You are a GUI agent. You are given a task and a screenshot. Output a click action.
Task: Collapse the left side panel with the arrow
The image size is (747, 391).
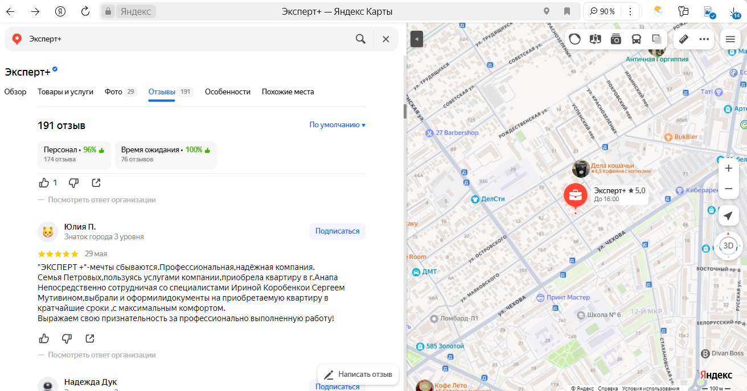point(417,39)
